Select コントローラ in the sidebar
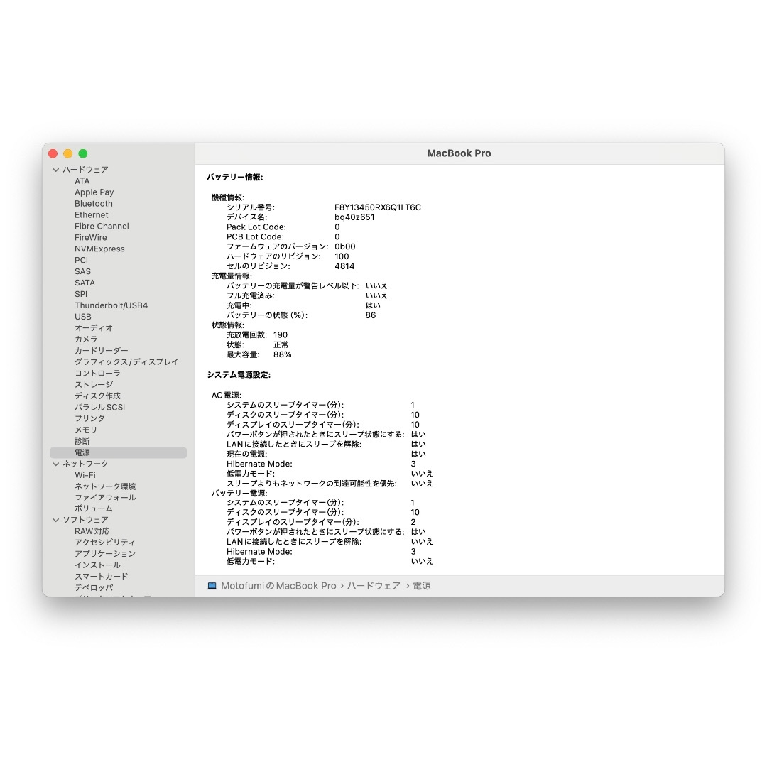The width and height of the screenshot is (767, 767). 97,373
